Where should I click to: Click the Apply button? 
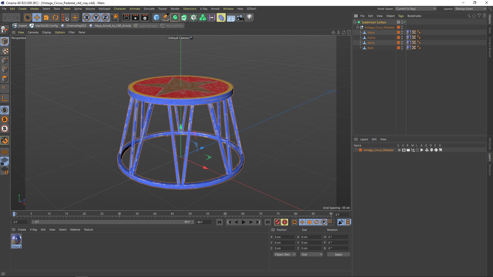tap(338, 254)
